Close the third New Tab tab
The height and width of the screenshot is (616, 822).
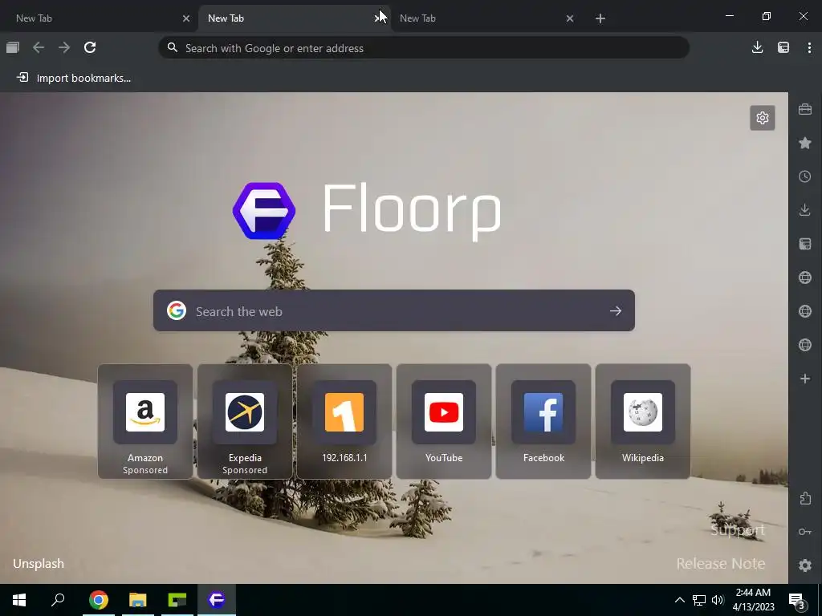pyautogui.click(x=570, y=18)
